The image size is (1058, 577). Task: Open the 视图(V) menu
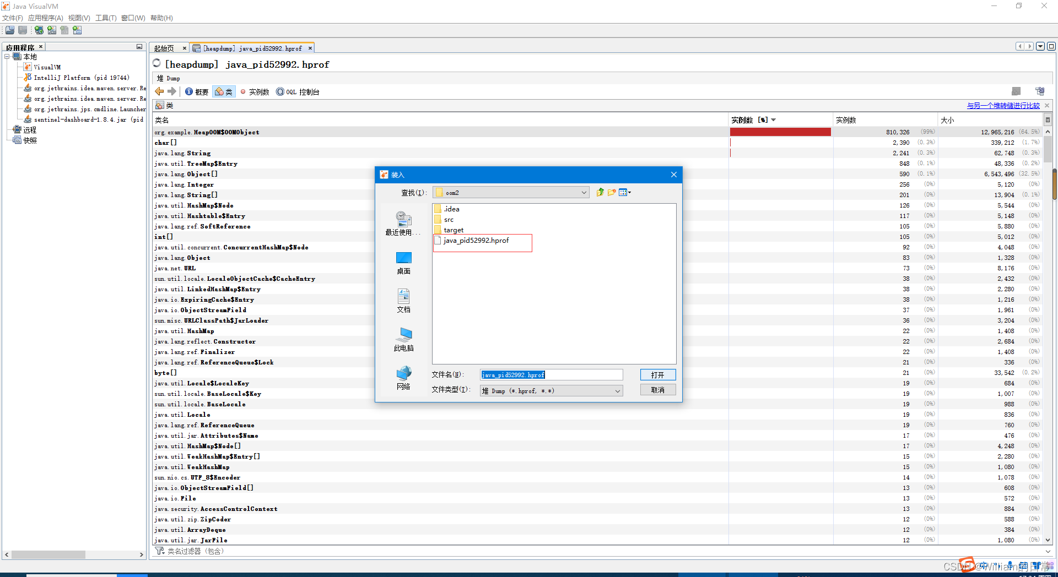point(79,18)
